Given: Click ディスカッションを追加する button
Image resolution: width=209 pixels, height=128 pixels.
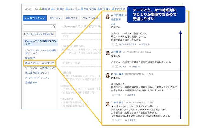Looking at the screenshot, I should point(39,34).
